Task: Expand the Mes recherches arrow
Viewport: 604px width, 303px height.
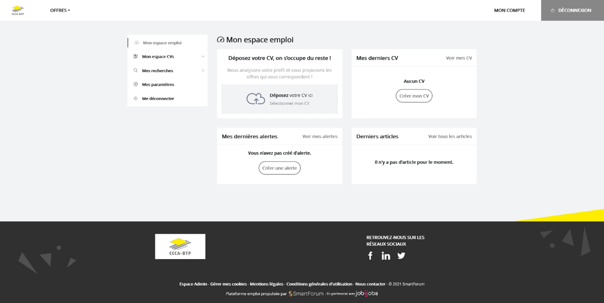Action: [x=203, y=70]
